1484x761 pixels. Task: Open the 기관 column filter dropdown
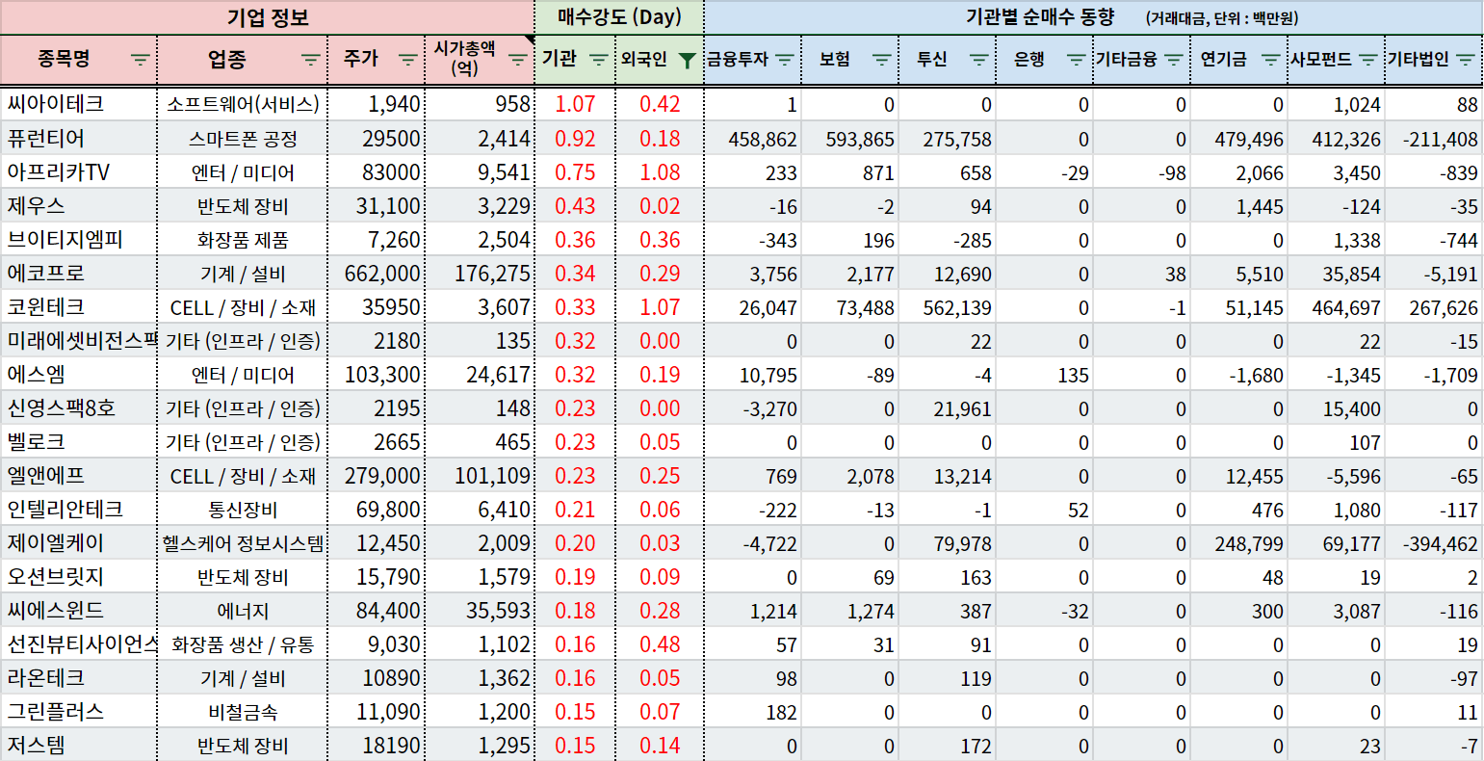(x=598, y=60)
